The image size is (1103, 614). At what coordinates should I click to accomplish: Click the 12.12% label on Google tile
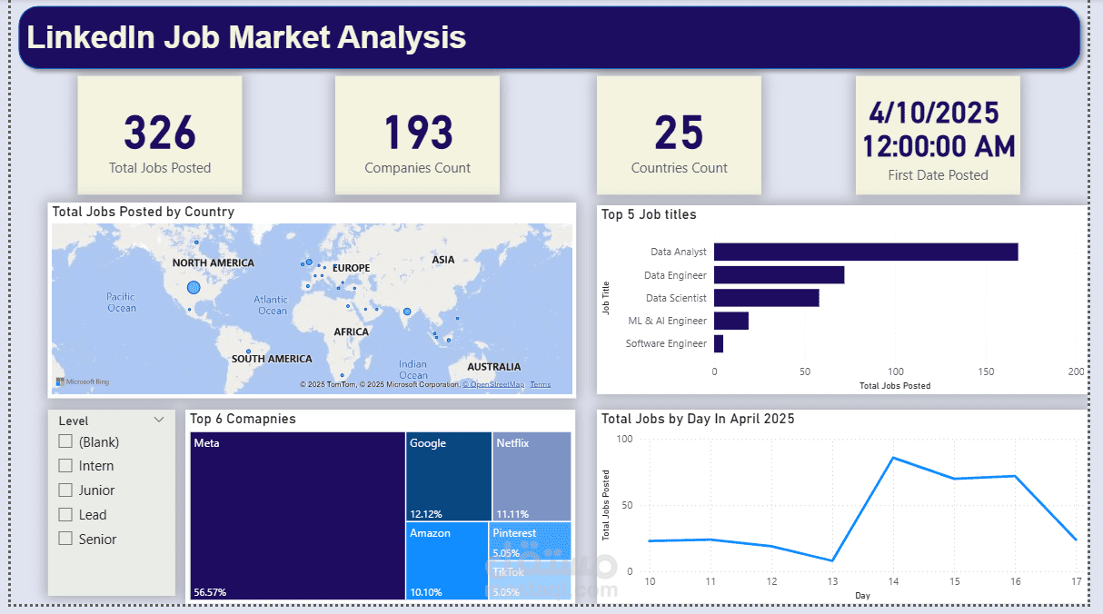pyautogui.click(x=426, y=513)
